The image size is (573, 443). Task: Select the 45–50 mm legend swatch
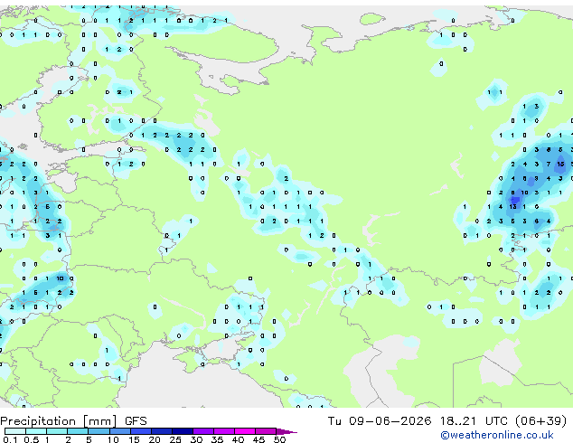(266, 431)
